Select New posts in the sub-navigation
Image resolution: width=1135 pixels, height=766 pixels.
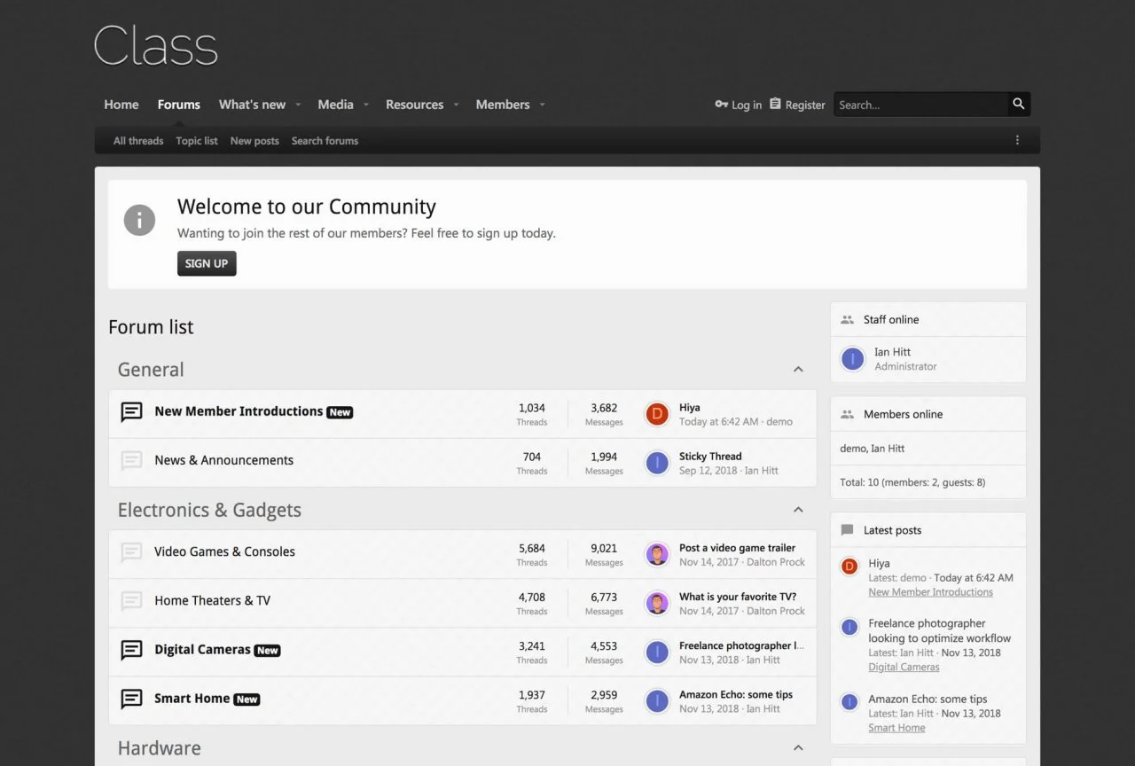254,141
